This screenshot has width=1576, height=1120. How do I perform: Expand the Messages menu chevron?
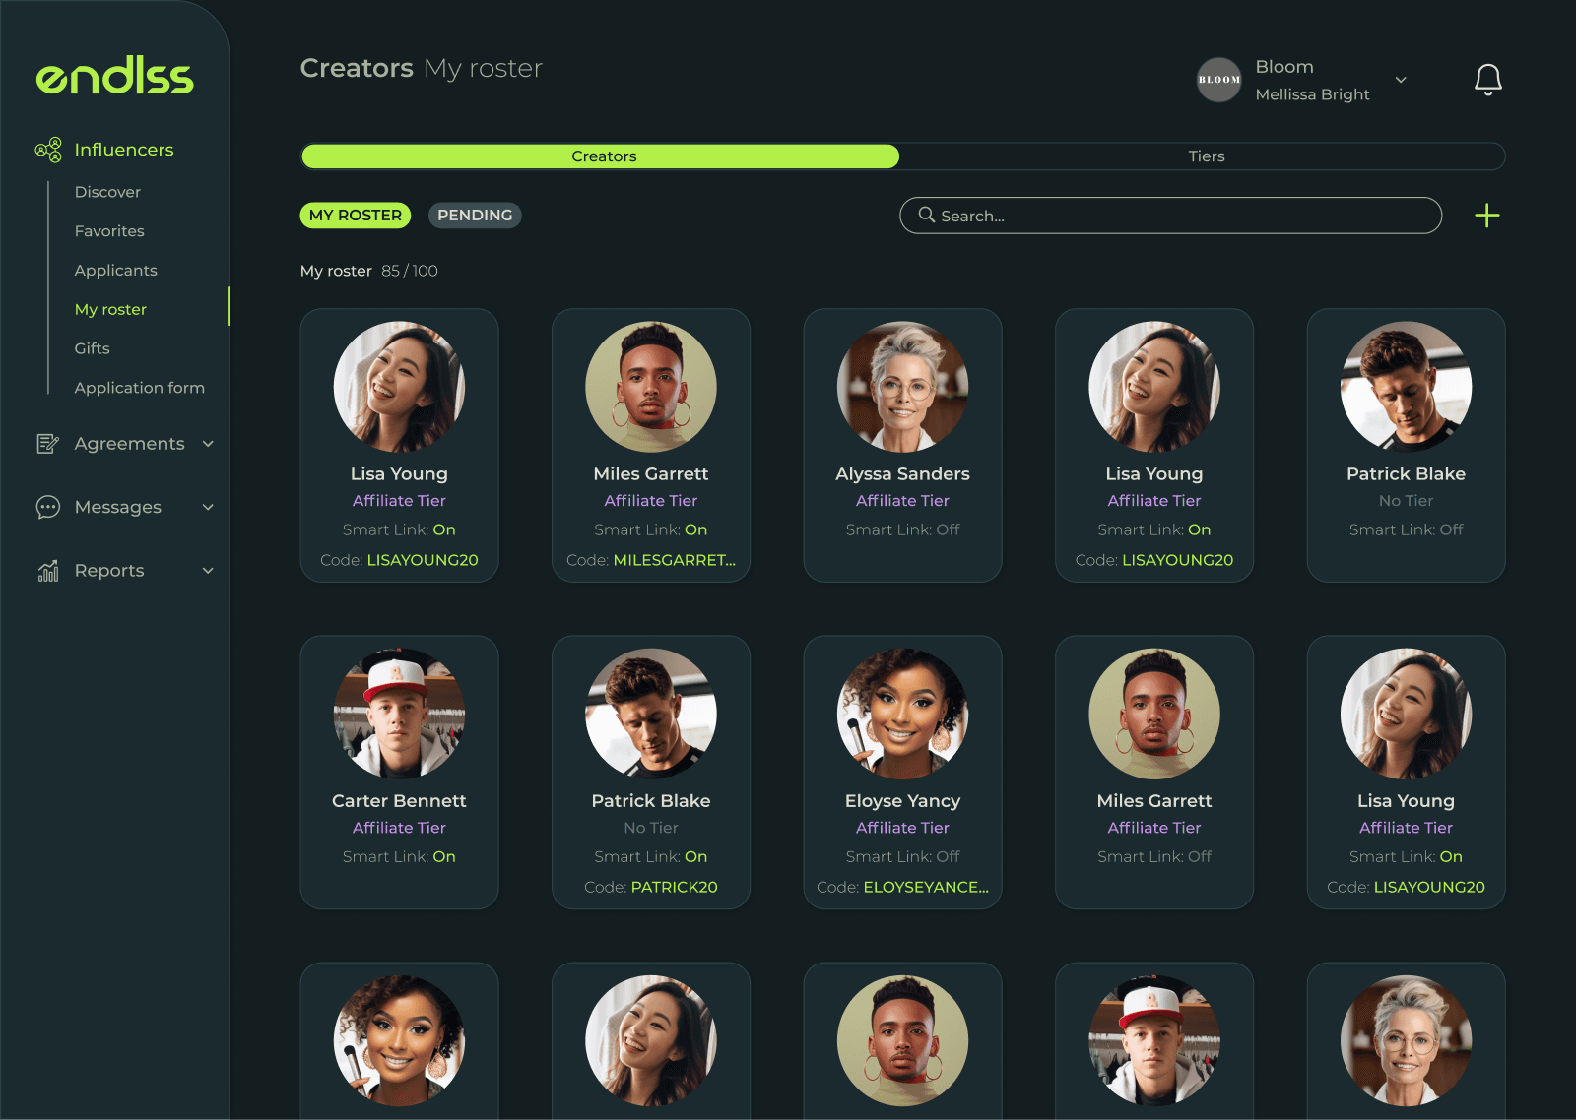208,507
